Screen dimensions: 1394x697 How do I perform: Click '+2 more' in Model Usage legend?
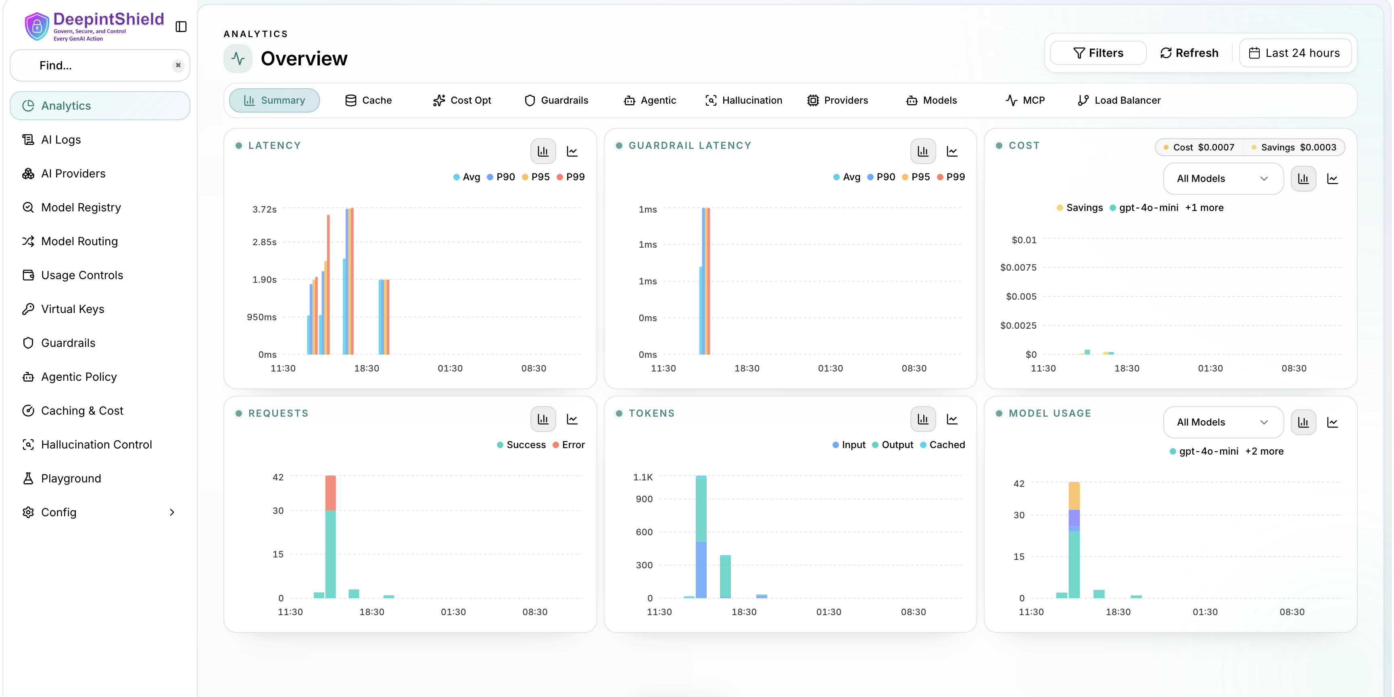coord(1264,451)
